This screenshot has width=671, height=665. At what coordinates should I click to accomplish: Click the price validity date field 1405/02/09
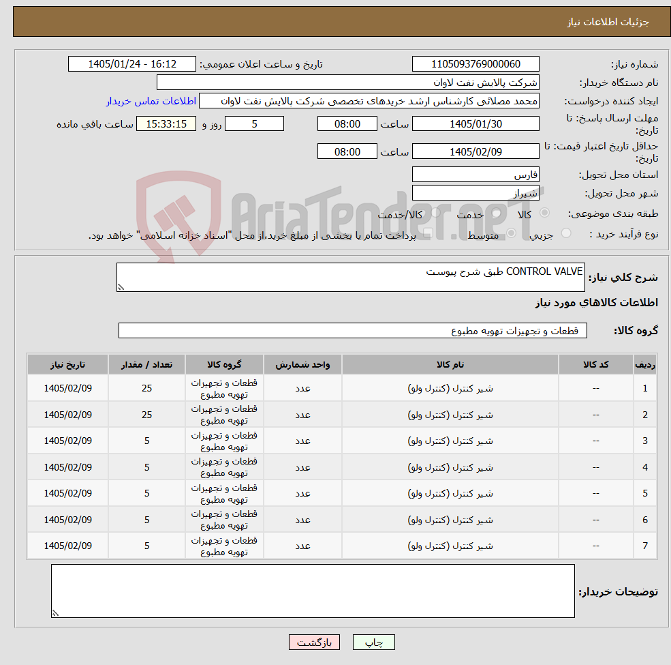point(475,151)
